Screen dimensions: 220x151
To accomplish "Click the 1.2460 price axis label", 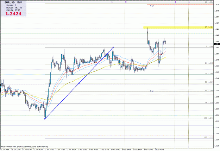I will [x=217, y=29].
